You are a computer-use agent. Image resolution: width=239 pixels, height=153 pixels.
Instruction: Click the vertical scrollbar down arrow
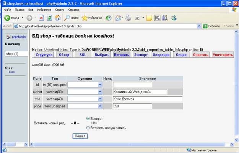pyautogui.click(x=236, y=140)
